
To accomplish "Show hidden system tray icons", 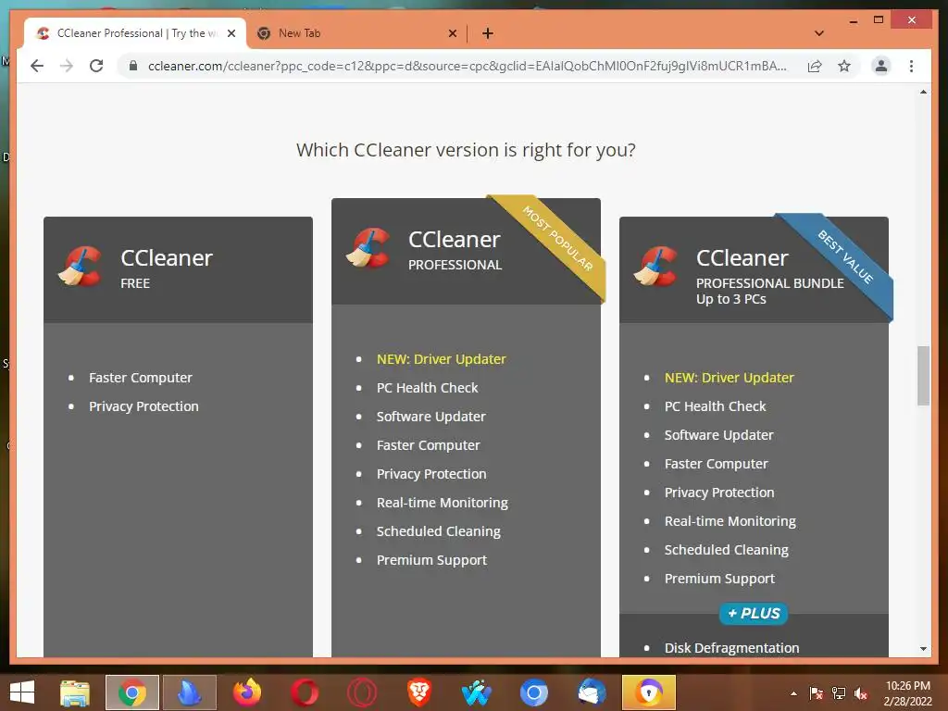I will (x=793, y=693).
